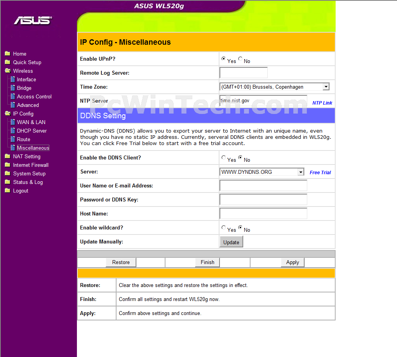This screenshot has width=397, height=357.
Task: Open Quick Setup in the sidebar
Action: [27, 62]
